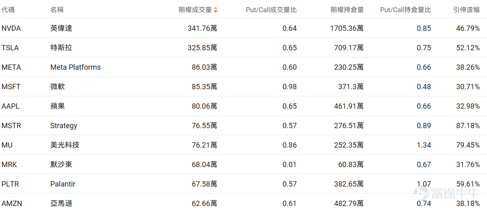Click the 382.65萬 open interest cell
487x208 pixels.
[349, 184]
